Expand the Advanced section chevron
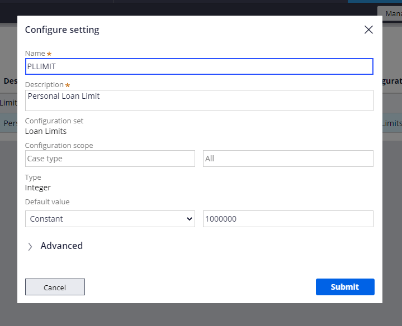Image resolution: width=402 pixels, height=326 pixels. tap(30, 246)
